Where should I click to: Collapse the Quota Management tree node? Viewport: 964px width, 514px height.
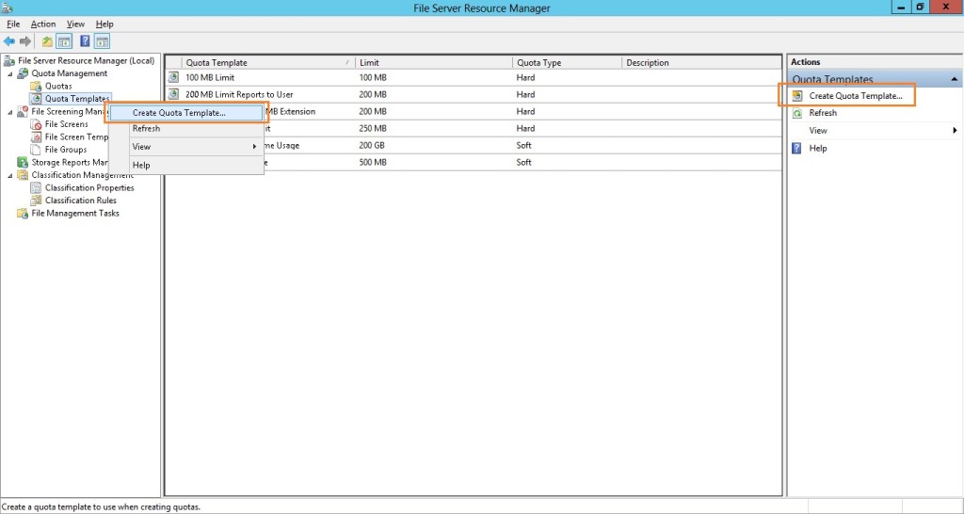(x=10, y=73)
